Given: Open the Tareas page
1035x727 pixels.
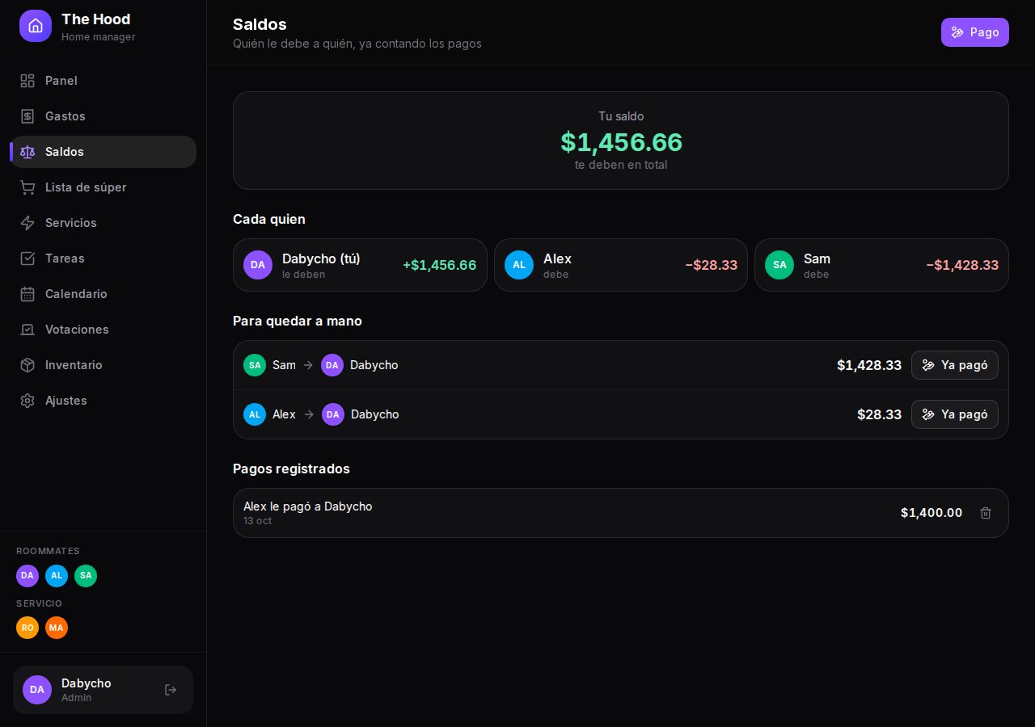Looking at the screenshot, I should click(x=103, y=258).
